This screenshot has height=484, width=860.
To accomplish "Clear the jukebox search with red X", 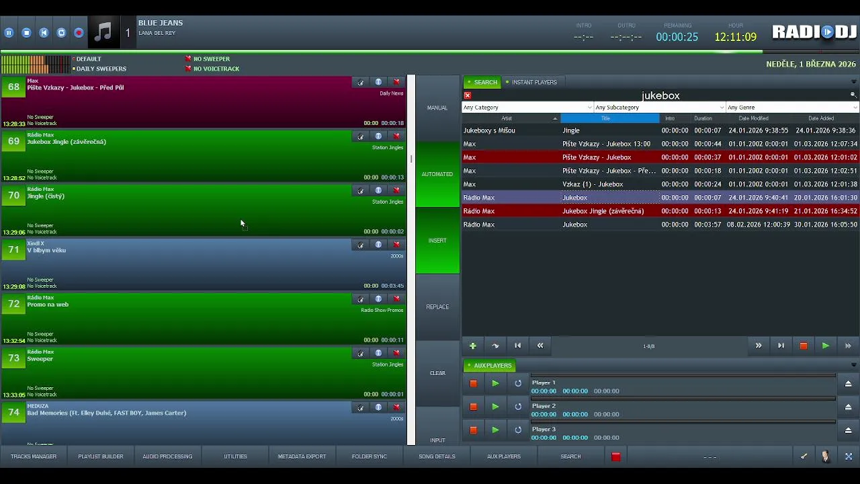I will click(468, 95).
